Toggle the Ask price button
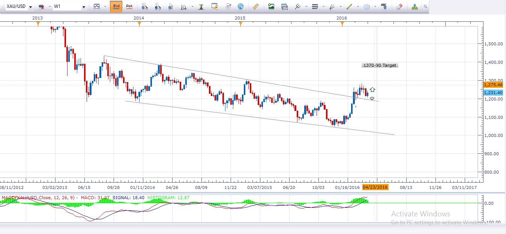Viewport: 506px width, 234px height. point(129,6)
